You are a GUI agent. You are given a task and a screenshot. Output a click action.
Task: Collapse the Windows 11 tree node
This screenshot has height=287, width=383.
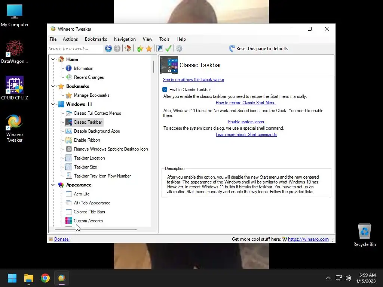pos(53,104)
